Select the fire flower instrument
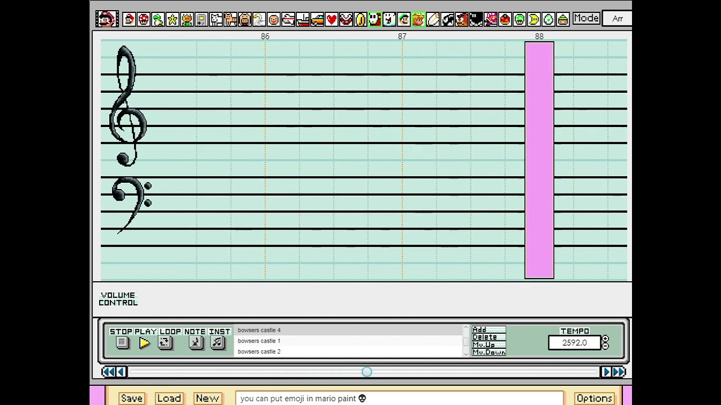721x405 pixels. point(187,20)
